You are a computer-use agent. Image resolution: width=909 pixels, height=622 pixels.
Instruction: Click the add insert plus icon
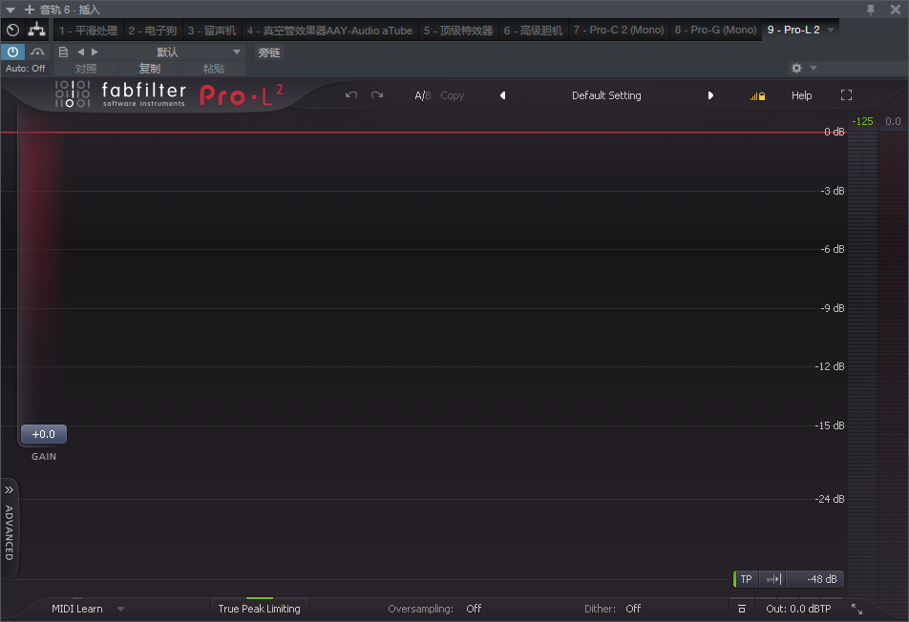click(x=30, y=10)
